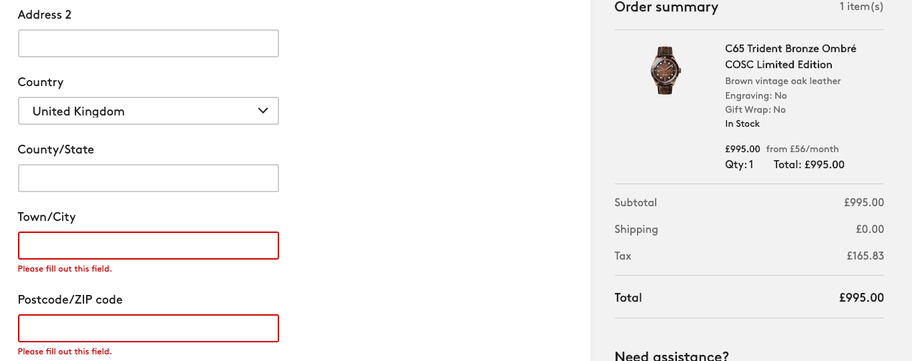Viewport: 912px width, 361px height.
Task: Click the Need assistance? heading
Action: coord(672,356)
